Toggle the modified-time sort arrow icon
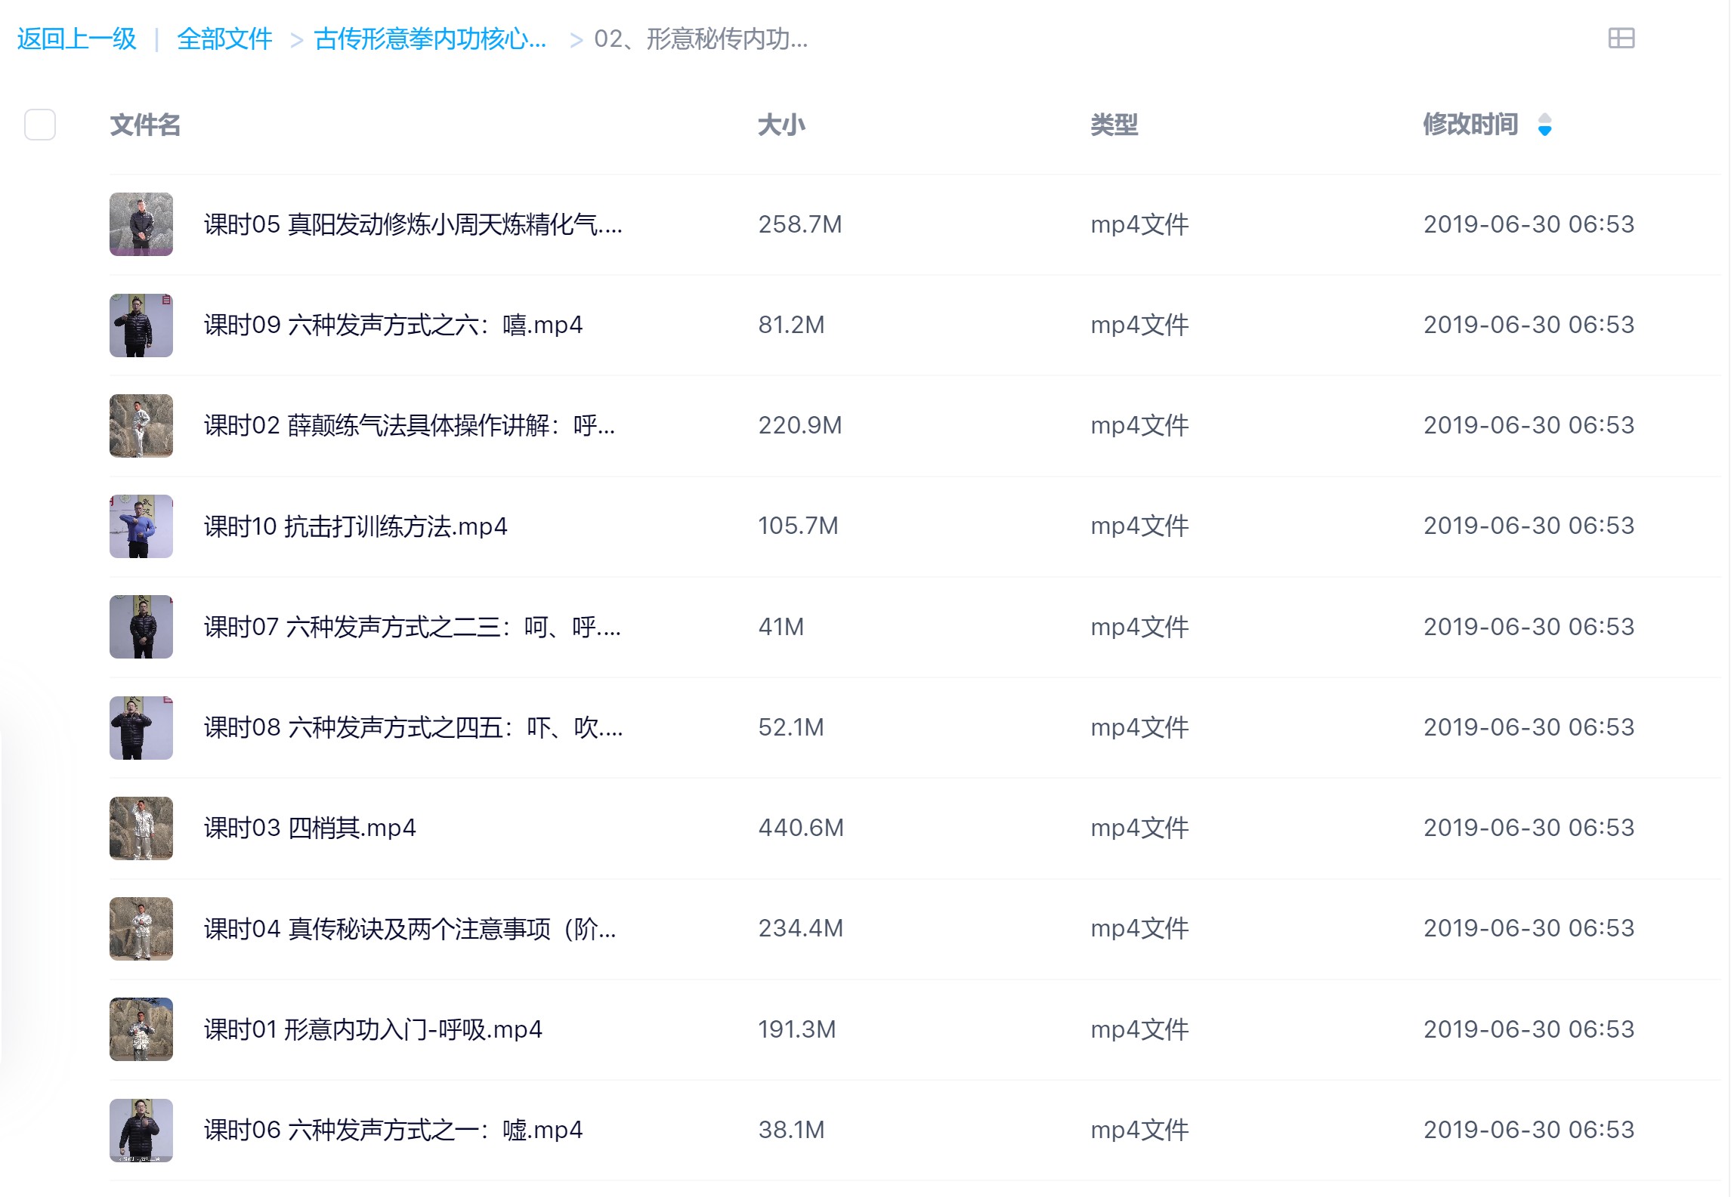 pos(1544,125)
